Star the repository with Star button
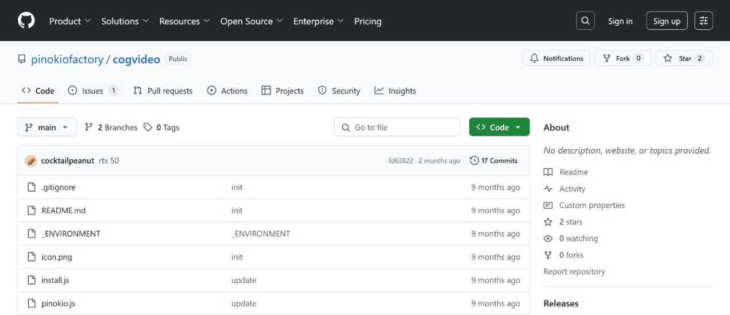The height and width of the screenshot is (315, 730). 685,59
